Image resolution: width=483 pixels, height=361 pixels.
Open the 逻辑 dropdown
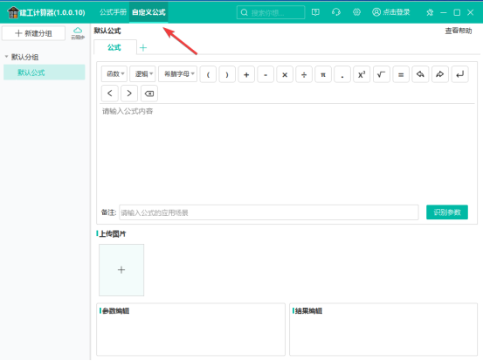pos(142,74)
